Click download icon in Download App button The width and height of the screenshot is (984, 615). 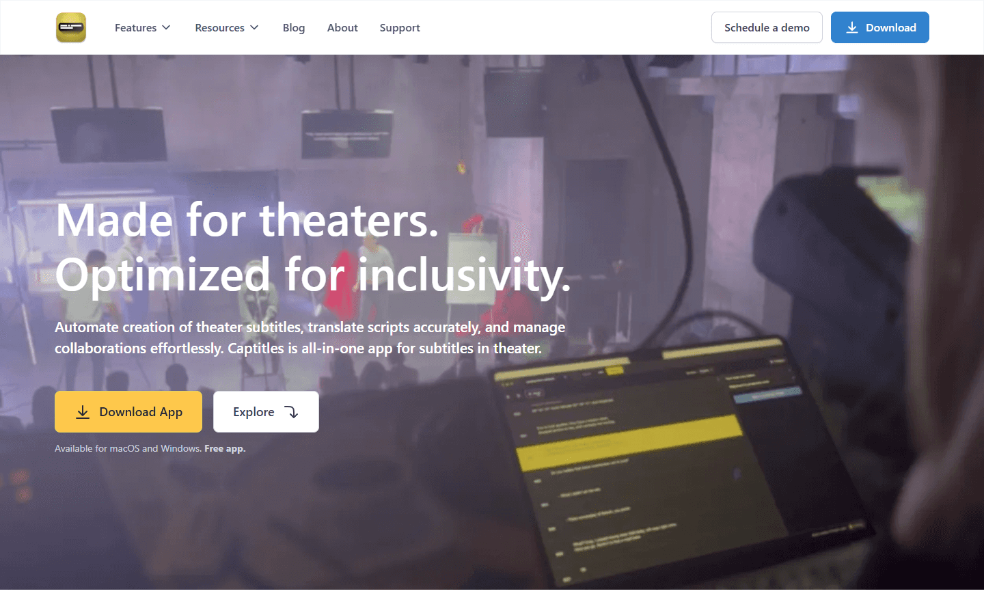click(83, 412)
